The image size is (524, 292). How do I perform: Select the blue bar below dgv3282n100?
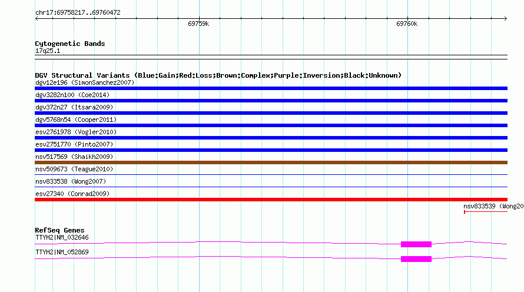pyautogui.click(x=271, y=101)
